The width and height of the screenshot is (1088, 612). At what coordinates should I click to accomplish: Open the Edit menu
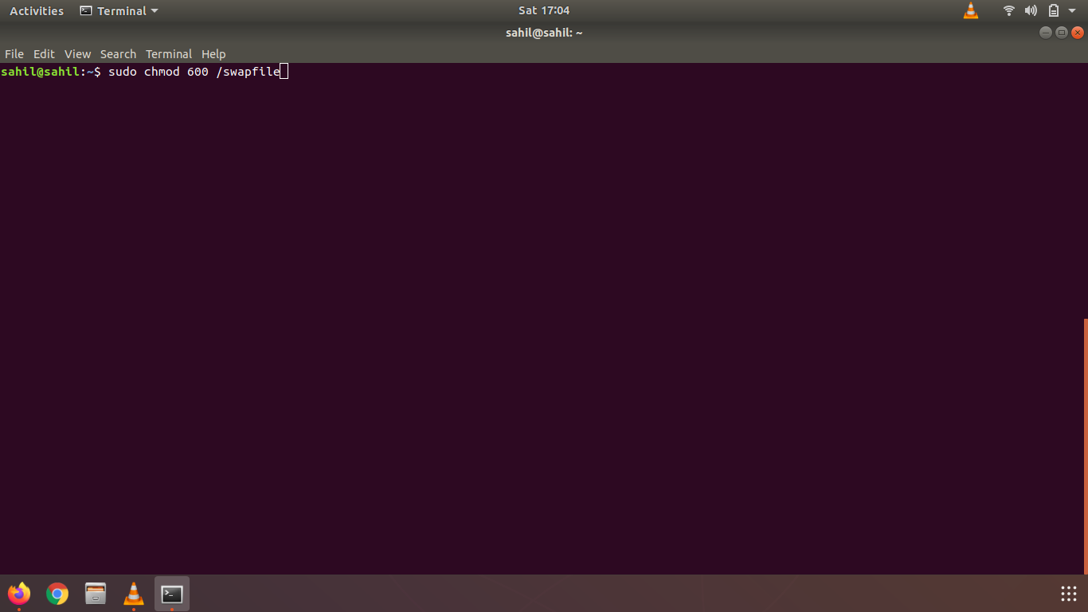pyautogui.click(x=44, y=54)
